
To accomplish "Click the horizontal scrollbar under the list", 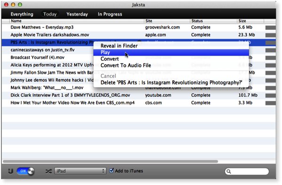I will [111, 161].
